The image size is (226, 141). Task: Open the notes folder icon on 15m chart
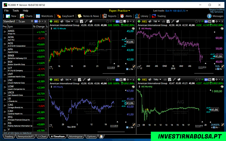[x=91, y=21]
